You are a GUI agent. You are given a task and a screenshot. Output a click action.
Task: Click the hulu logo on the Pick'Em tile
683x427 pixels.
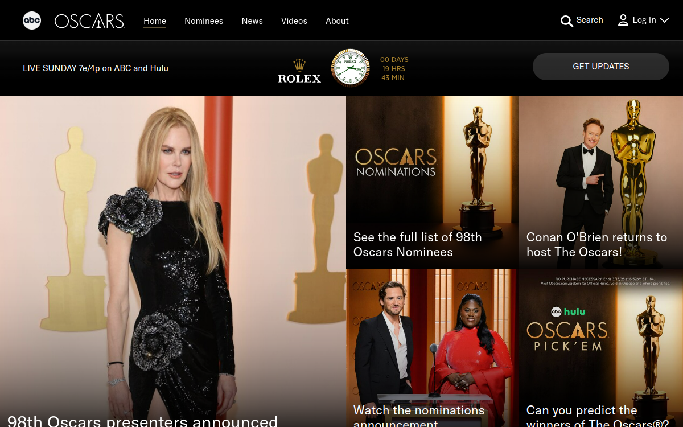[x=575, y=311]
